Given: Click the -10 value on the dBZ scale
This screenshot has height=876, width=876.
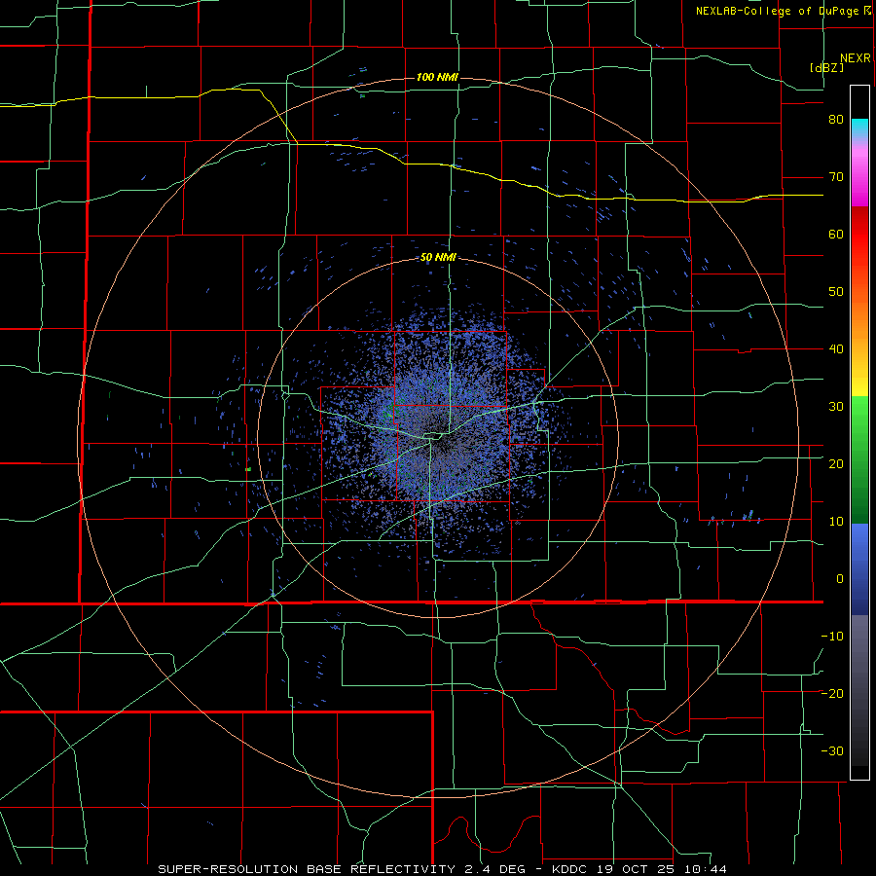Looking at the screenshot, I should 832,637.
